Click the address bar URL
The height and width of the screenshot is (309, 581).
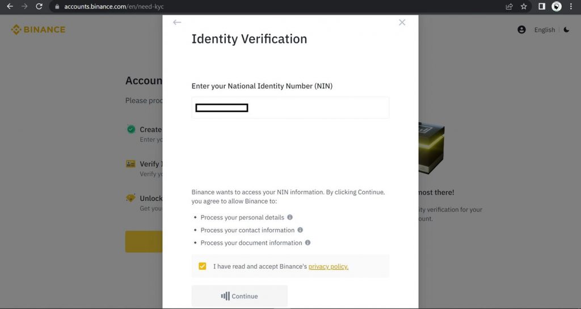(113, 7)
